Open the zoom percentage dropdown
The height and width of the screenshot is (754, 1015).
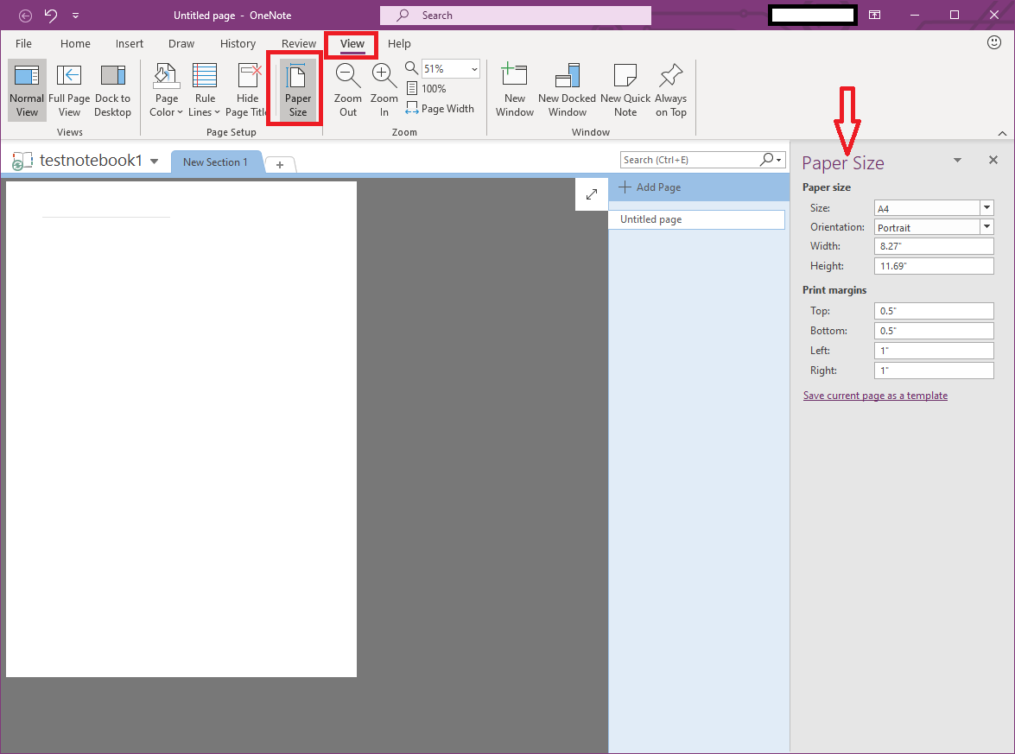click(474, 68)
